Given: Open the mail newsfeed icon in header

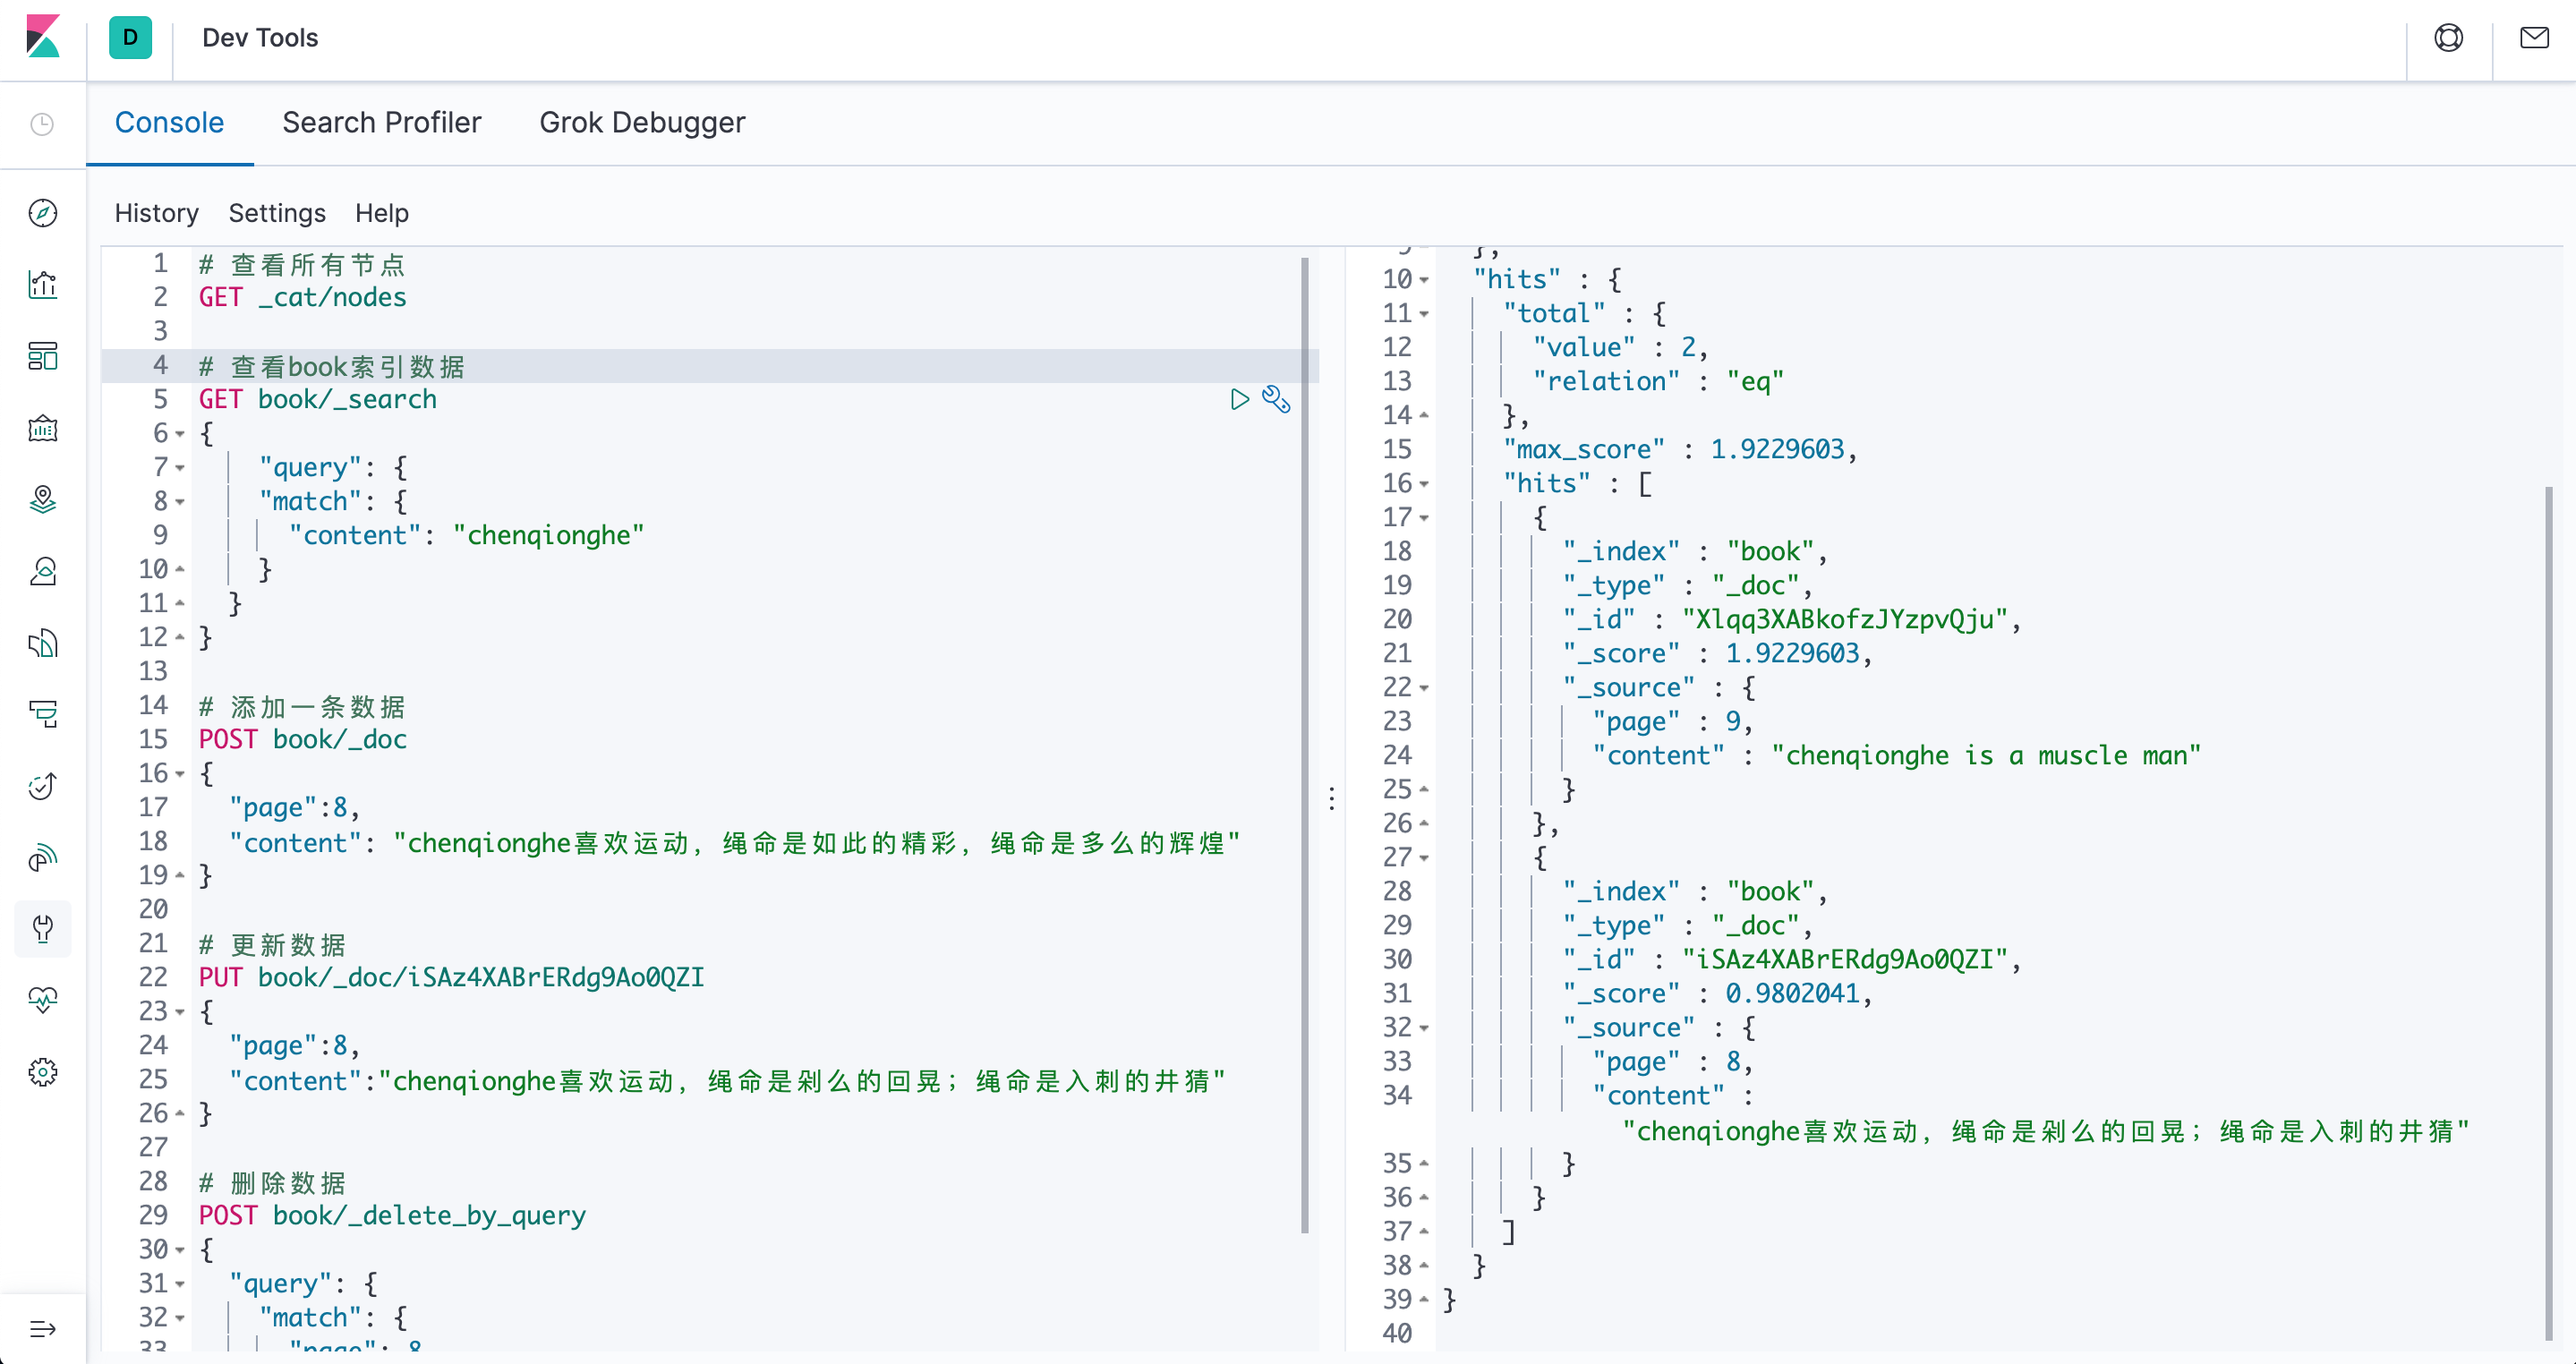Looking at the screenshot, I should point(2534,38).
